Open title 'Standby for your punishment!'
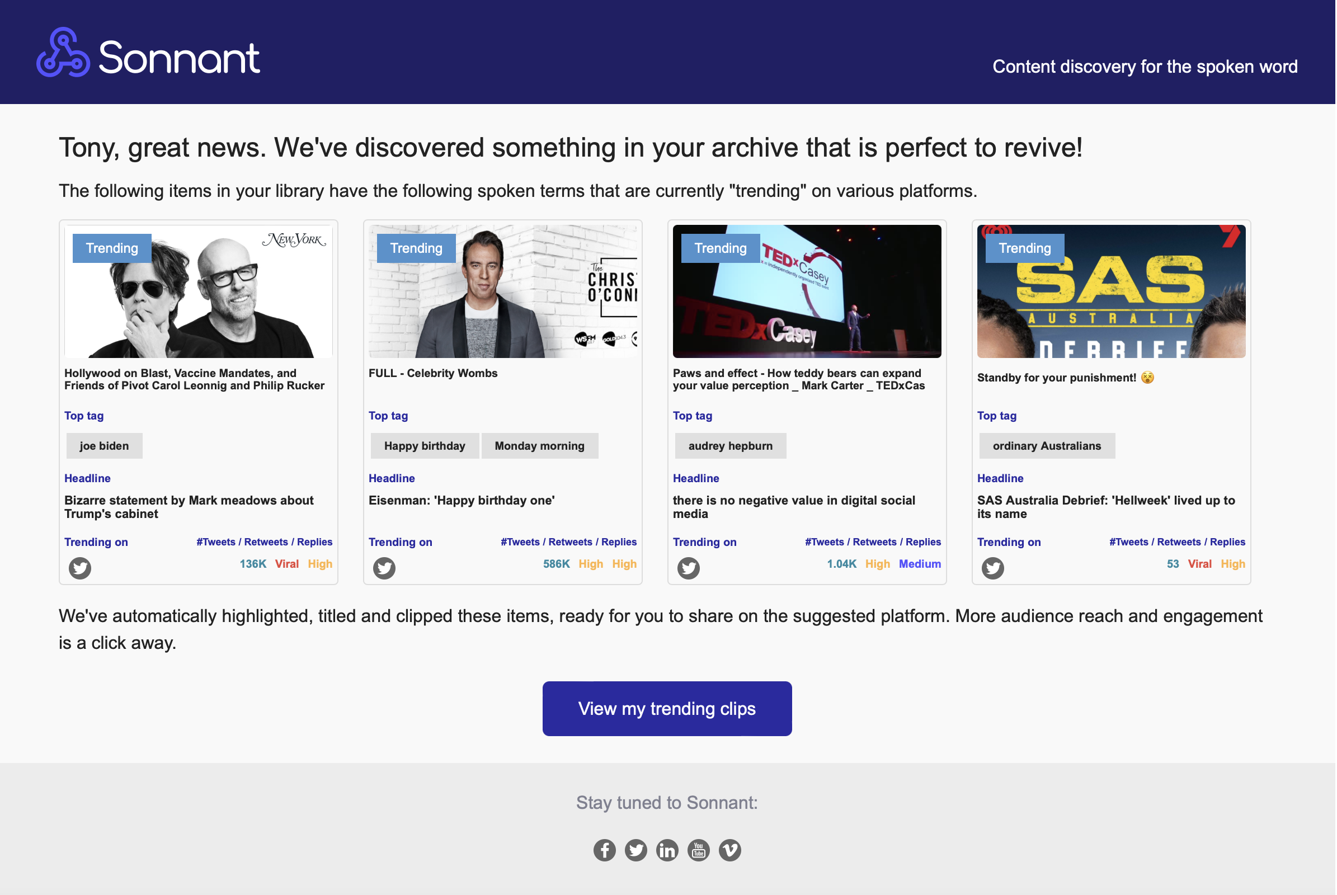Viewport: 1337px width, 895px height. pyautogui.click(x=1067, y=378)
